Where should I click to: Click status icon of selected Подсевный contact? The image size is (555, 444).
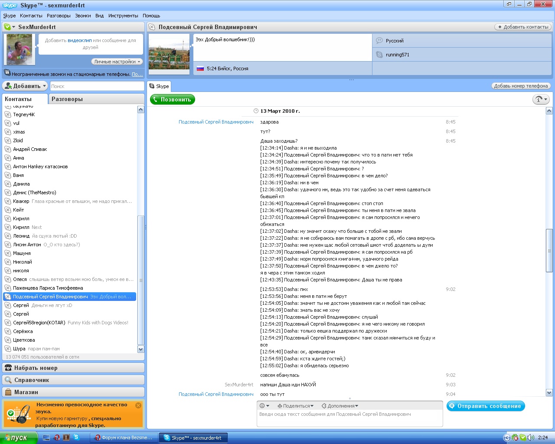[x=8, y=297]
